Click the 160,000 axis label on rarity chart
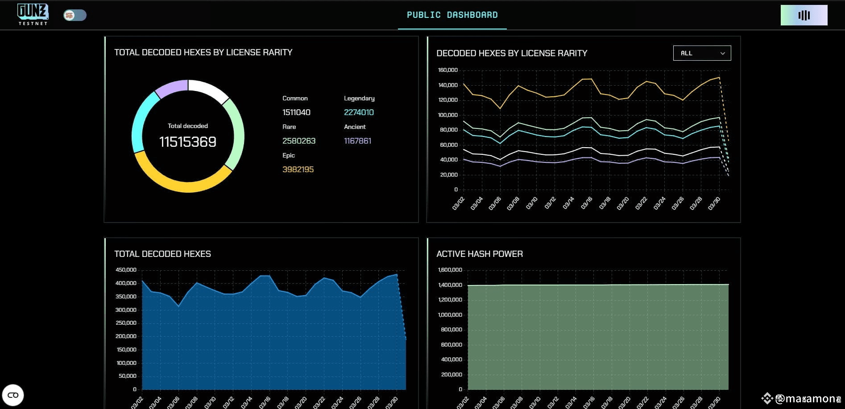The height and width of the screenshot is (409, 845). 448,70
